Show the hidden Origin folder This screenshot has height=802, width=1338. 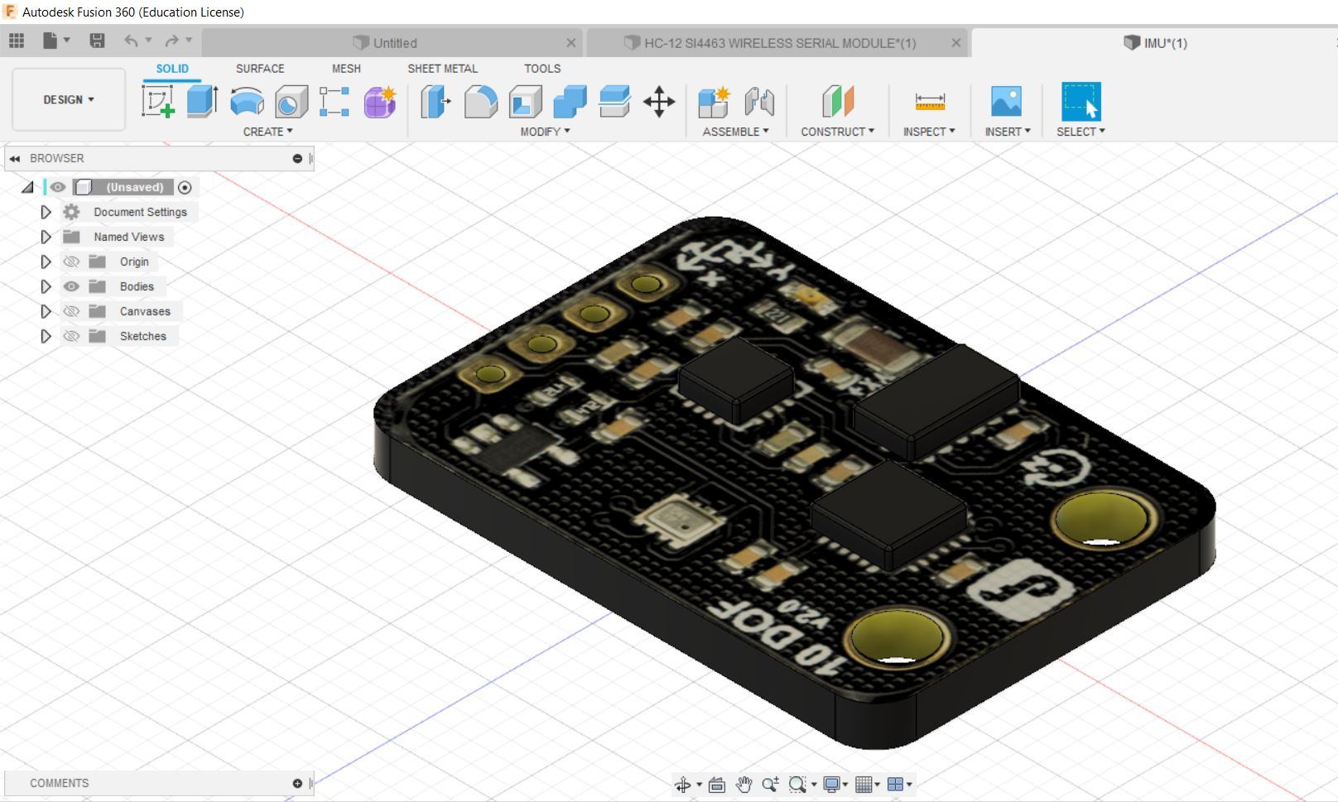click(71, 262)
